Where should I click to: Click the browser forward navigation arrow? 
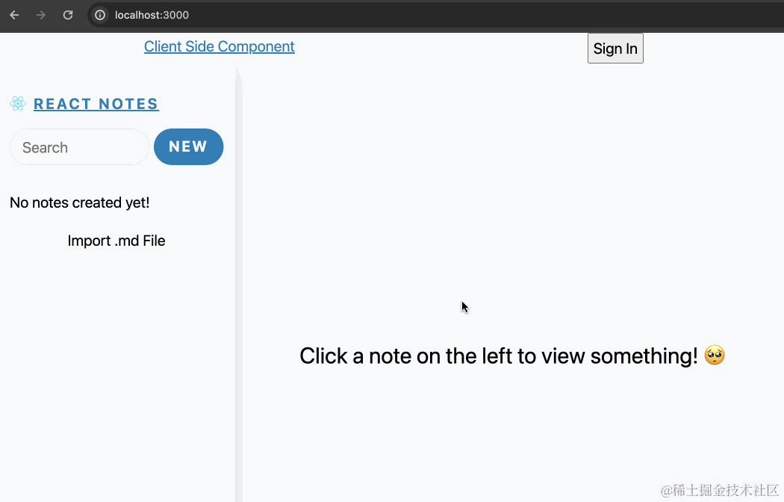(x=41, y=14)
